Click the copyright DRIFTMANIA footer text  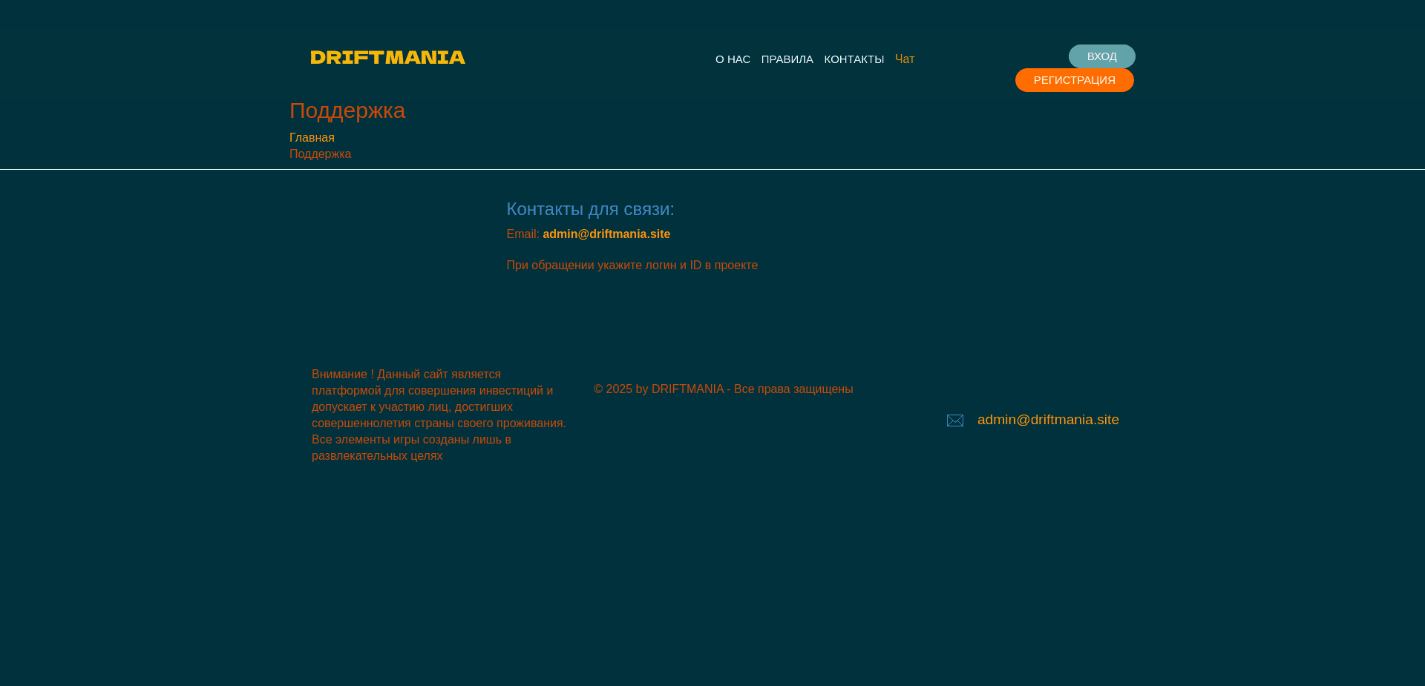click(x=724, y=389)
